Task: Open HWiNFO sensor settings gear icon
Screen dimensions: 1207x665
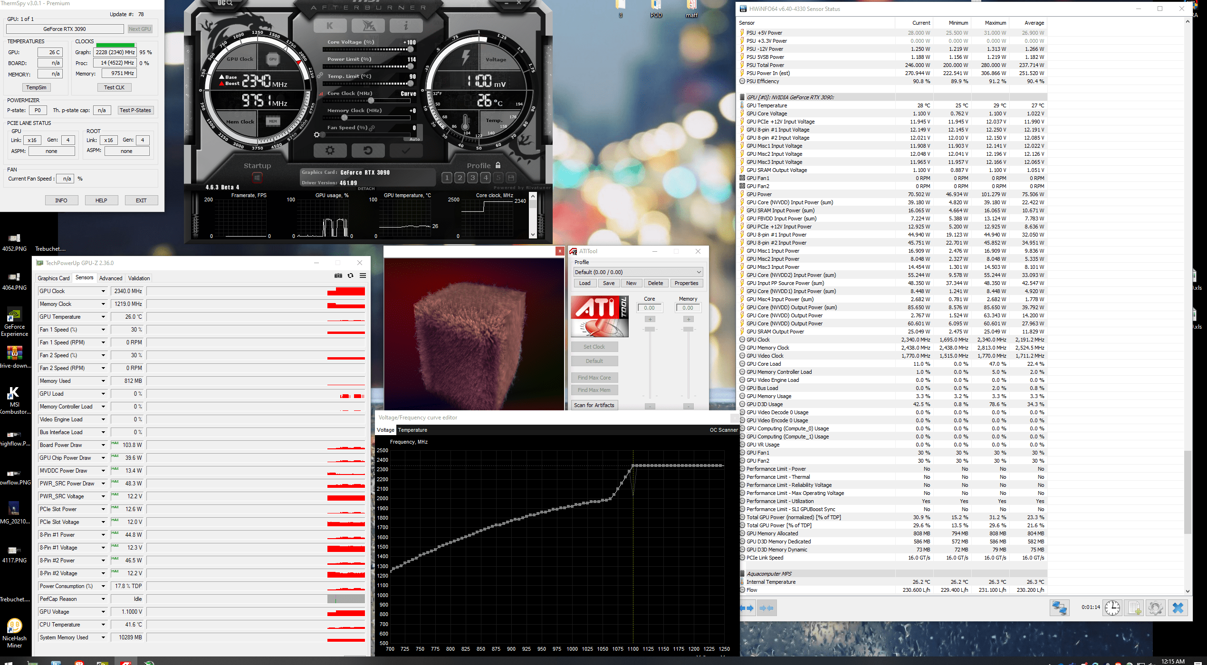Action: 1156,608
